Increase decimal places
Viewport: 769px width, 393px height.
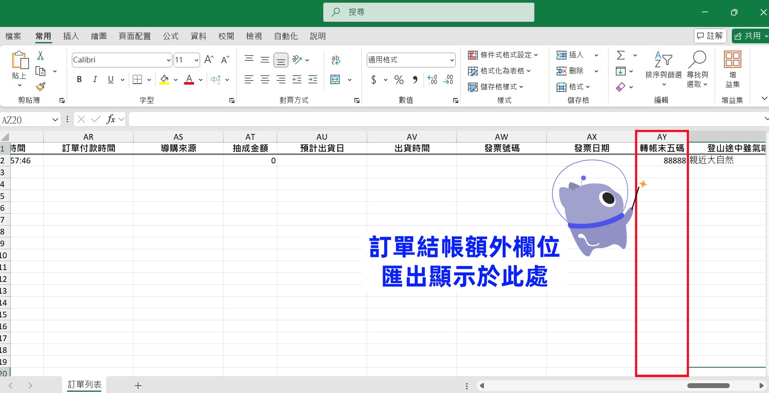[432, 79]
